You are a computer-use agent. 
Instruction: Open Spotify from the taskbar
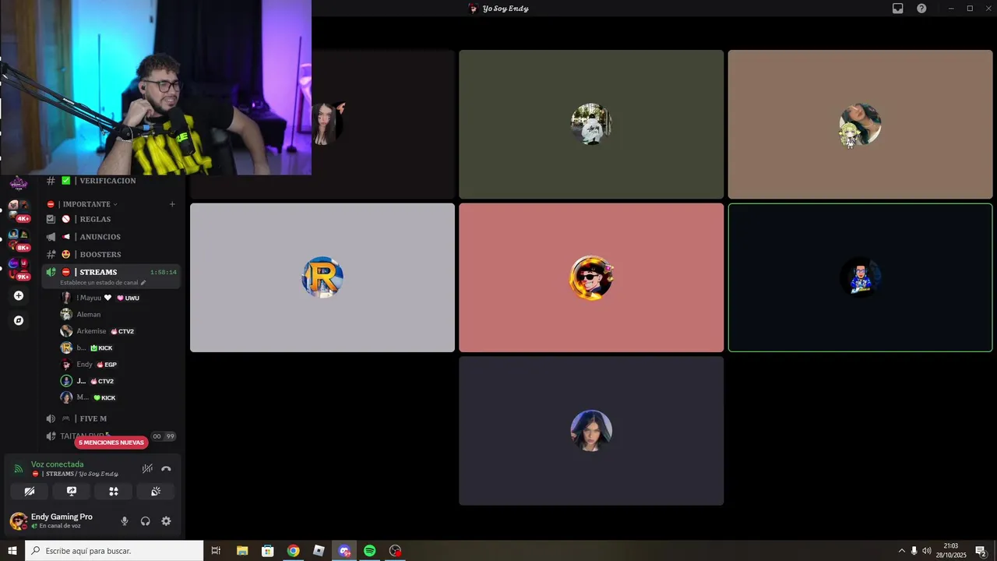[x=370, y=551]
